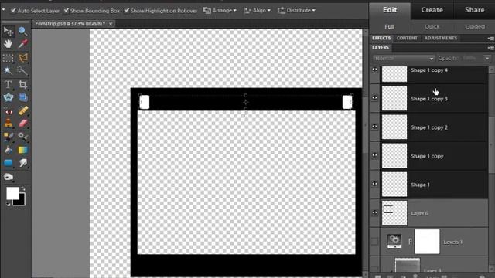Select the Red Eye Removal tool

tap(9, 110)
